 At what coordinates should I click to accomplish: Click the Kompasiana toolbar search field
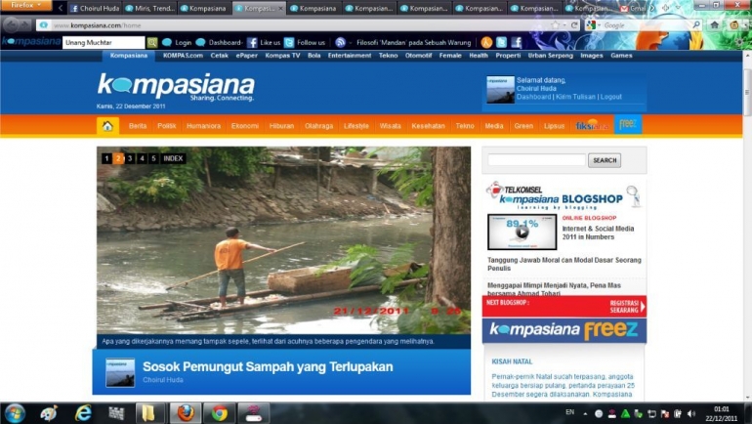[x=104, y=43]
